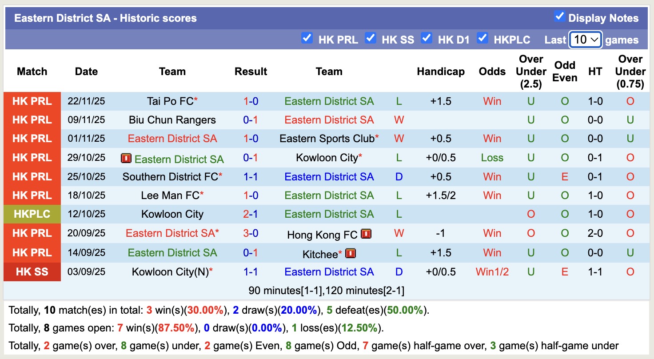
Task: Click the red card icon before Eastern District SA
Action: (126, 159)
